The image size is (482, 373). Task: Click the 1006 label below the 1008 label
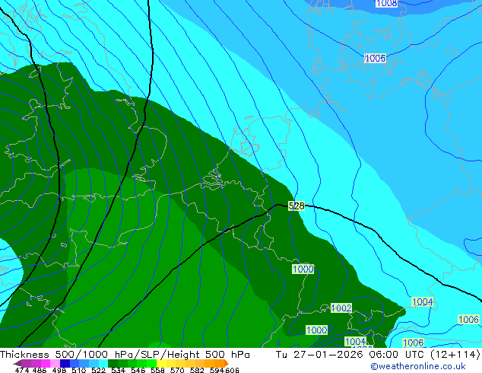click(375, 58)
